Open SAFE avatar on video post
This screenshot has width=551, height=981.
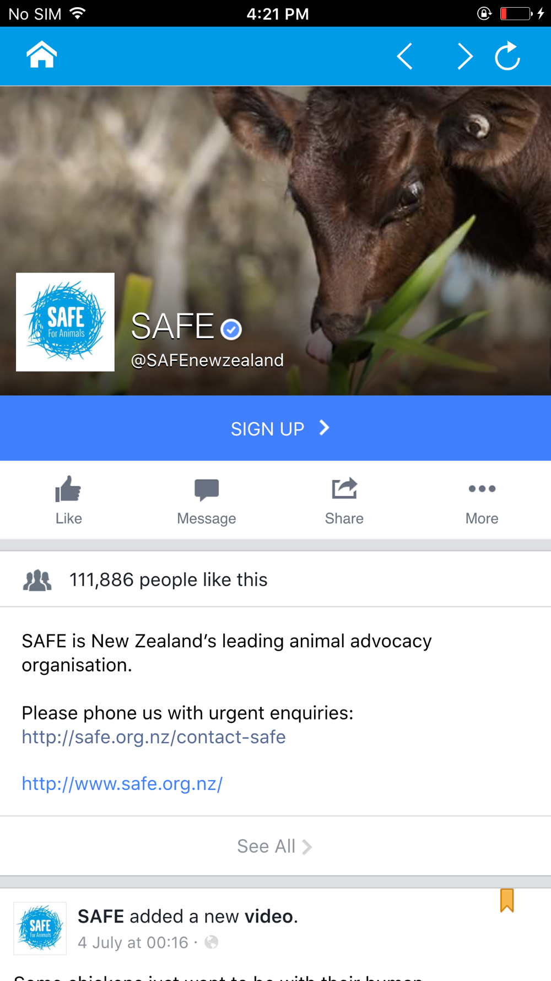click(x=40, y=928)
